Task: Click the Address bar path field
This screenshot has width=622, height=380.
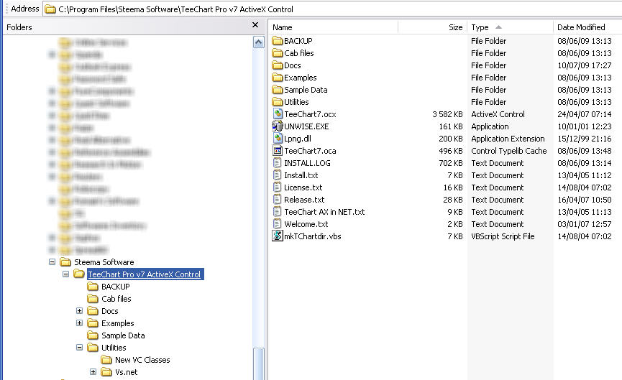Action: pyautogui.click(x=332, y=9)
